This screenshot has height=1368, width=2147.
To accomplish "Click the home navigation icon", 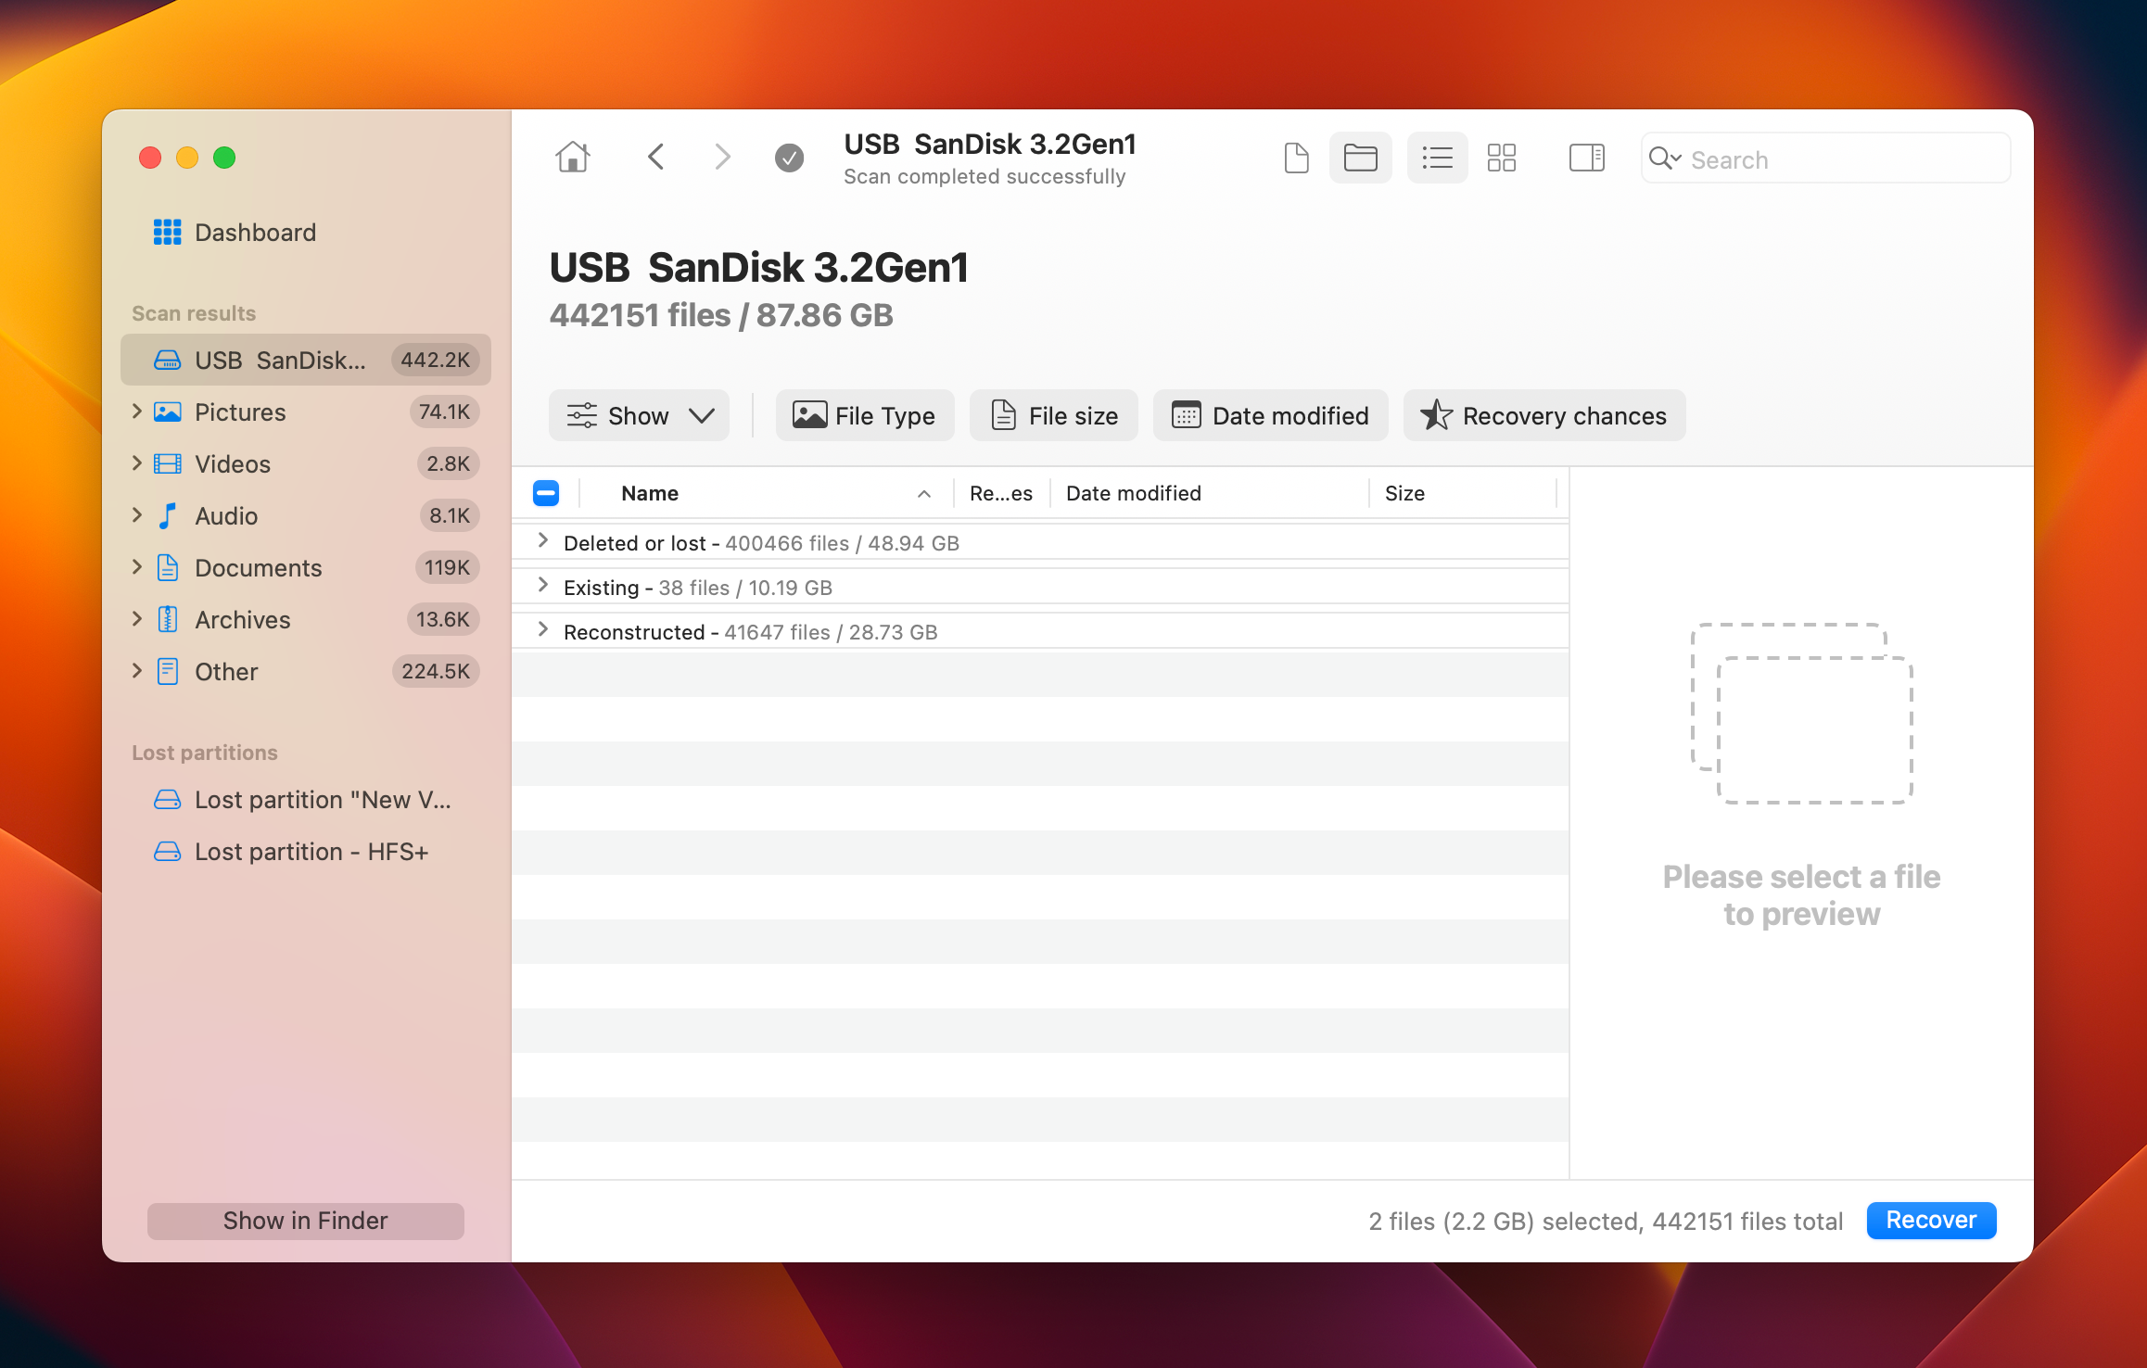I will [573, 157].
